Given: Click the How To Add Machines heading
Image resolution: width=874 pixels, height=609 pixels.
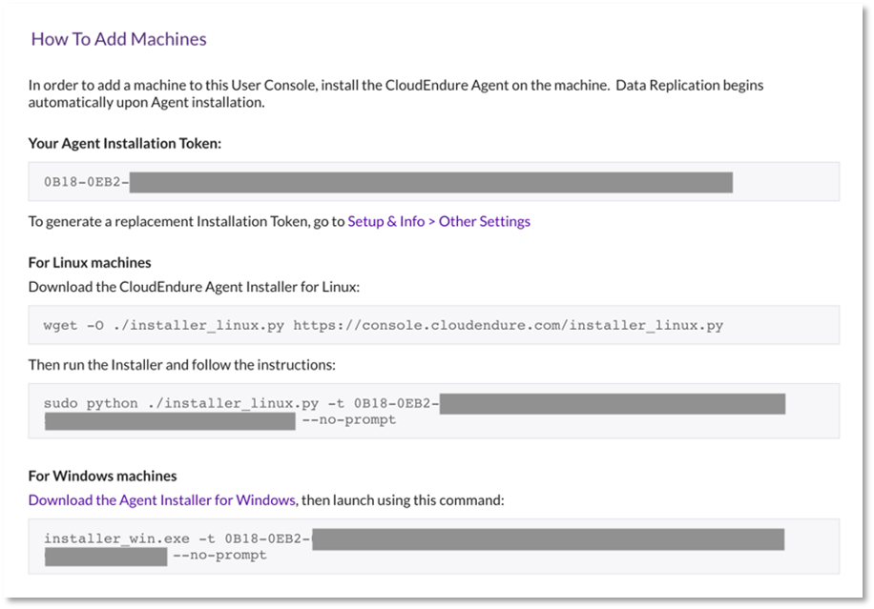Looking at the screenshot, I should coord(118,39).
